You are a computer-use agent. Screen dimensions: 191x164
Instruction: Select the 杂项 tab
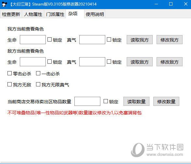pyautogui.click(x=75, y=14)
